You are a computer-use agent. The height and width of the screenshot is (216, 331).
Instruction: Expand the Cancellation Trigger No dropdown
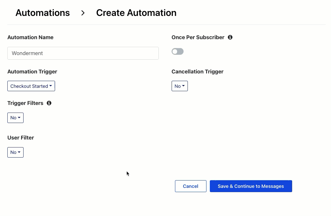(x=180, y=86)
